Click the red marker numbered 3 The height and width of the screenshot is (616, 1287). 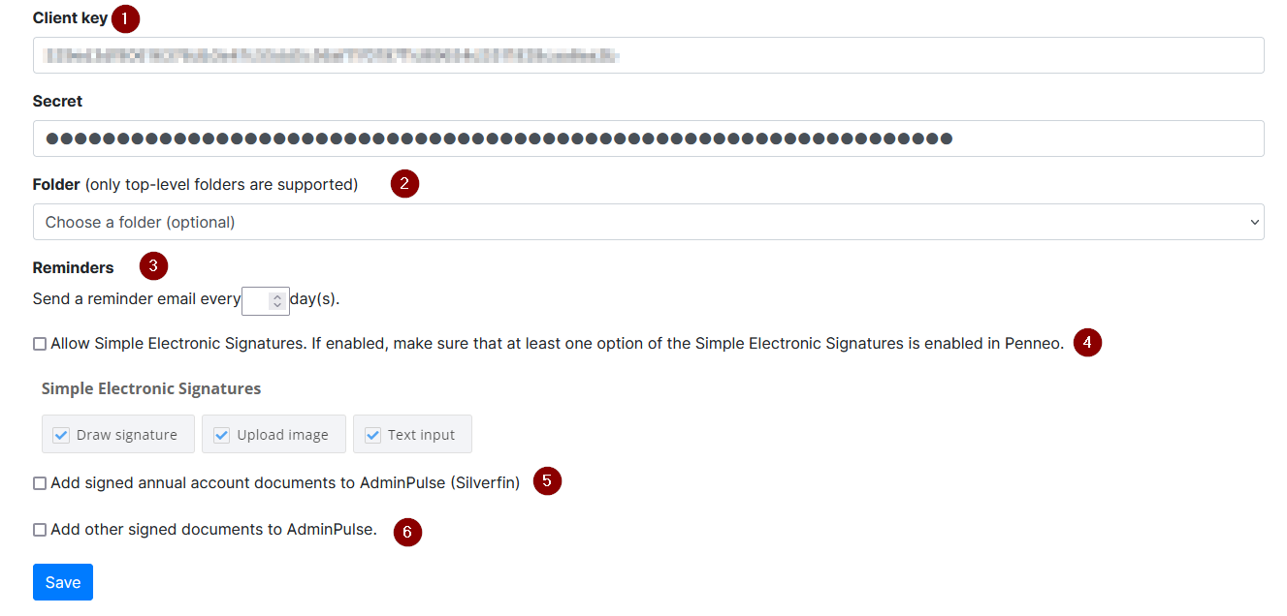(153, 266)
